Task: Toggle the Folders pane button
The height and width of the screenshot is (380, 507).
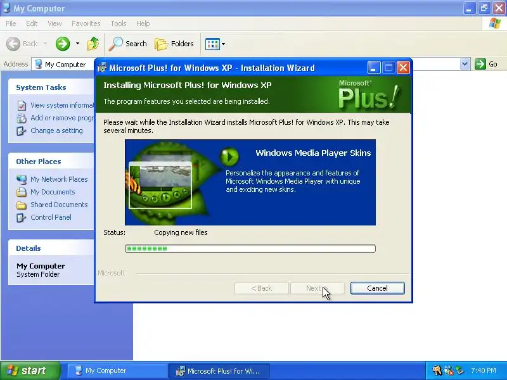Action: point(174,44)
